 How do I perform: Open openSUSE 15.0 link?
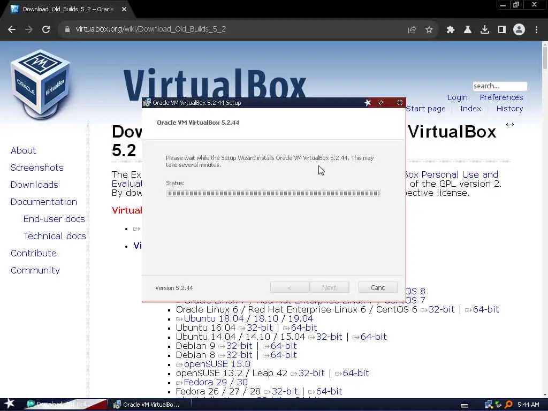[x=217, y=364]
